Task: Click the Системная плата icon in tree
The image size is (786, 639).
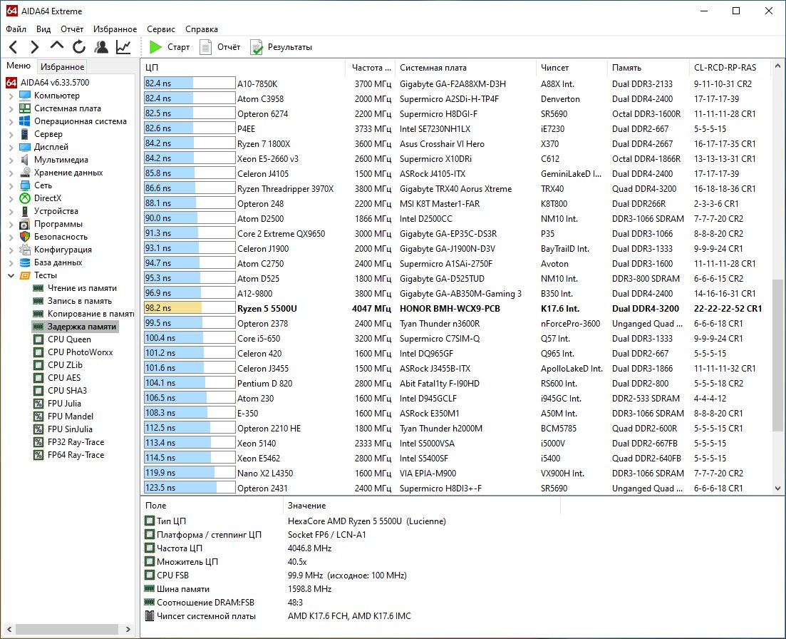Action: pyautogui.click(x=24, y=108)
